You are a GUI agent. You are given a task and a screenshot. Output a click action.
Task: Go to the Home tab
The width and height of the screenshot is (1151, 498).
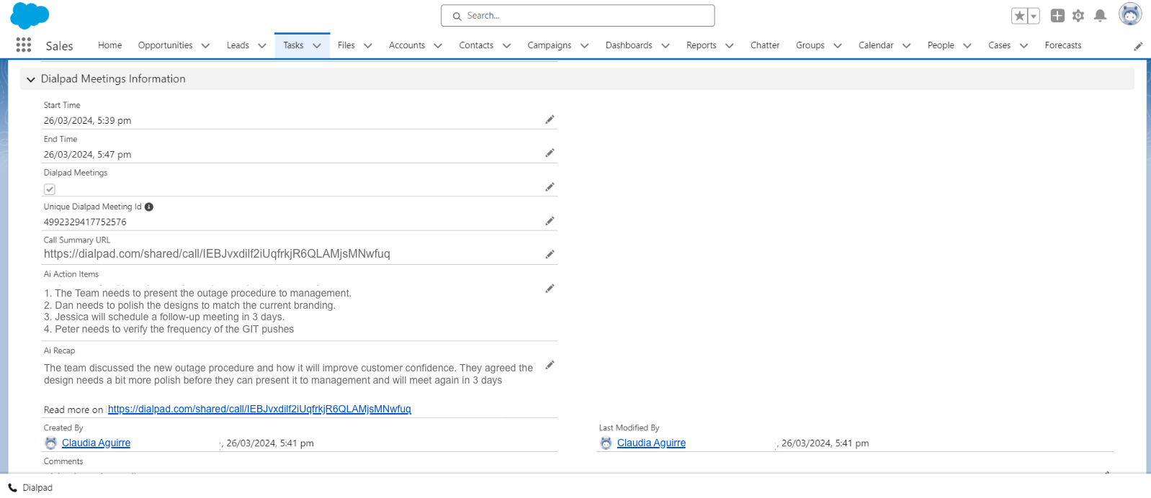(109, 45)
